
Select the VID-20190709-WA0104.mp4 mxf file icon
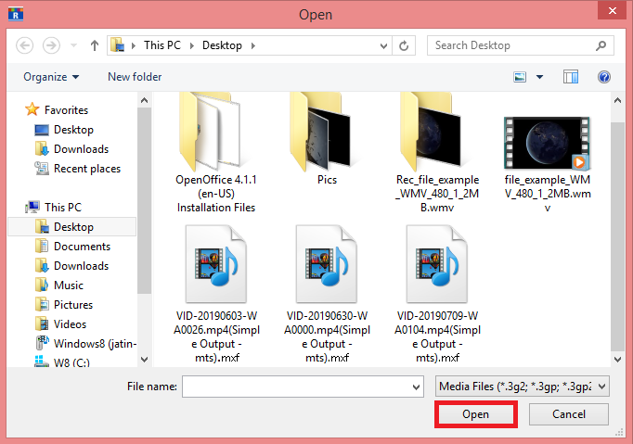(x=437, y=264)
